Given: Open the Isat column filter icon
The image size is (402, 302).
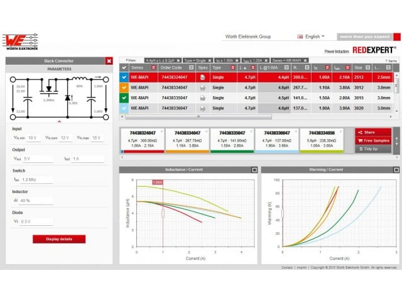Looking at the screenshot, I should pyautogui.click(x=347, y=67).
